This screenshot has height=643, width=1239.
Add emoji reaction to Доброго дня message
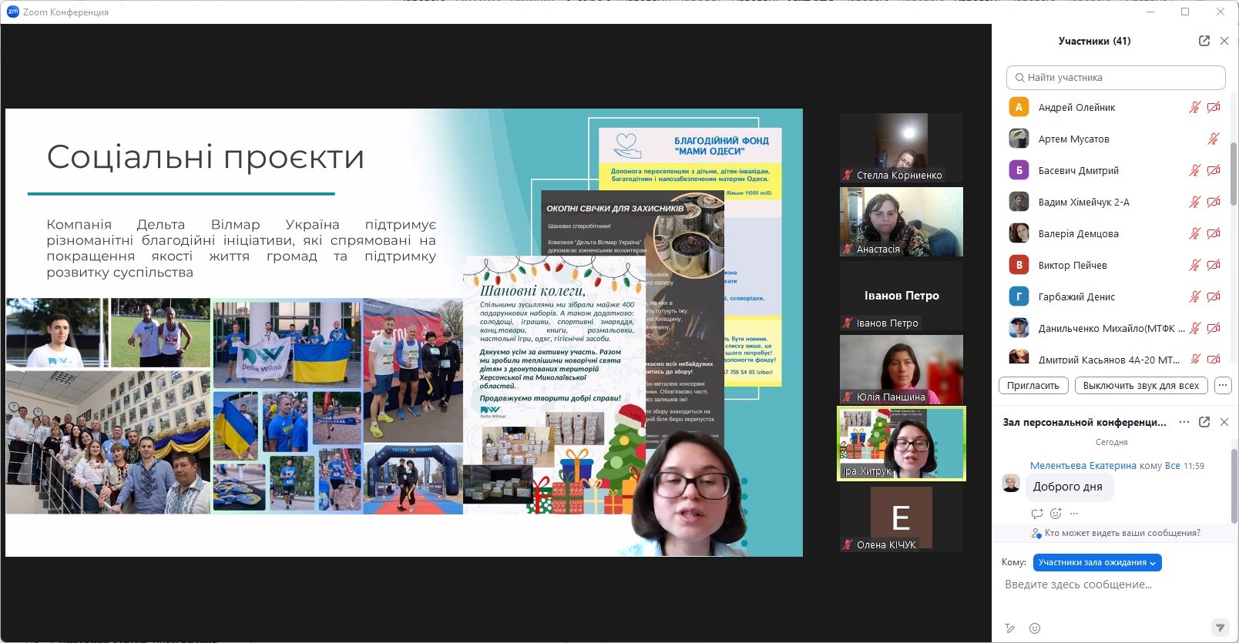click(1056, 514)
